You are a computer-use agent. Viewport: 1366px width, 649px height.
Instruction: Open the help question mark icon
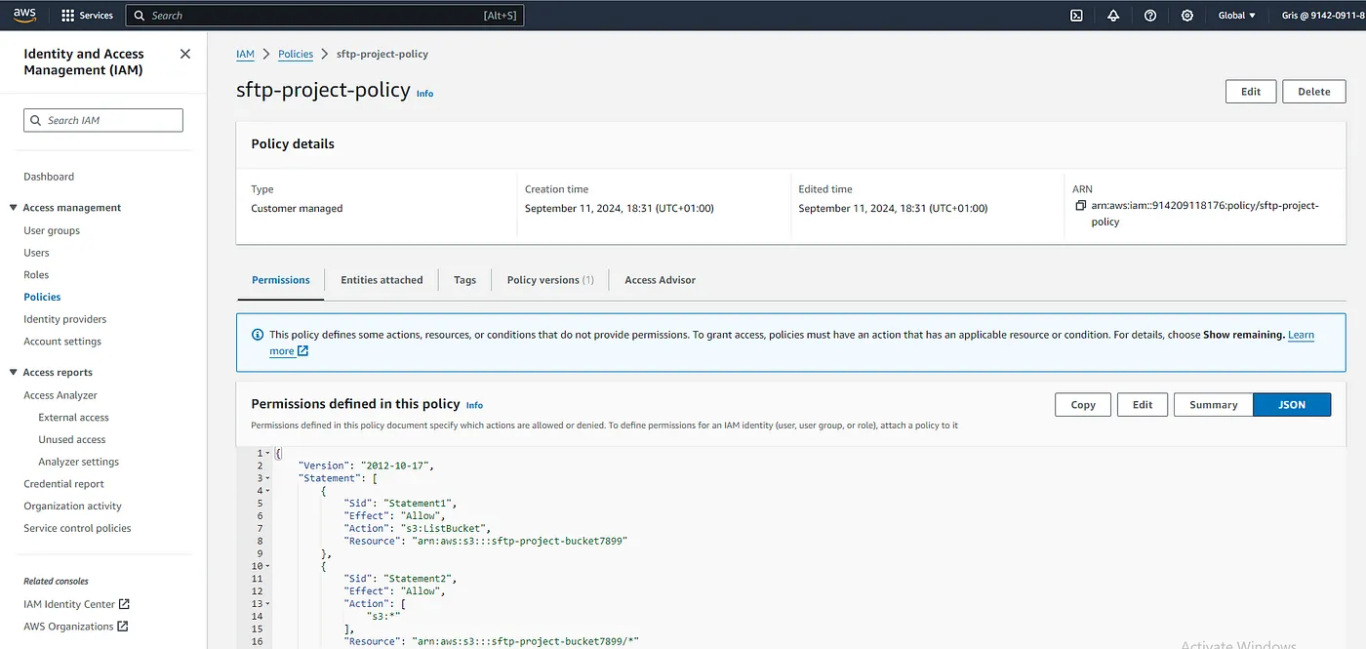(1150, 16)
